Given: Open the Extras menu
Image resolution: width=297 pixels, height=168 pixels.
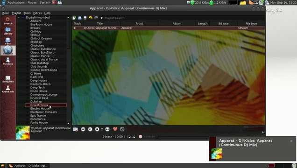Looking at the screenshot, I should pos(37,13).
